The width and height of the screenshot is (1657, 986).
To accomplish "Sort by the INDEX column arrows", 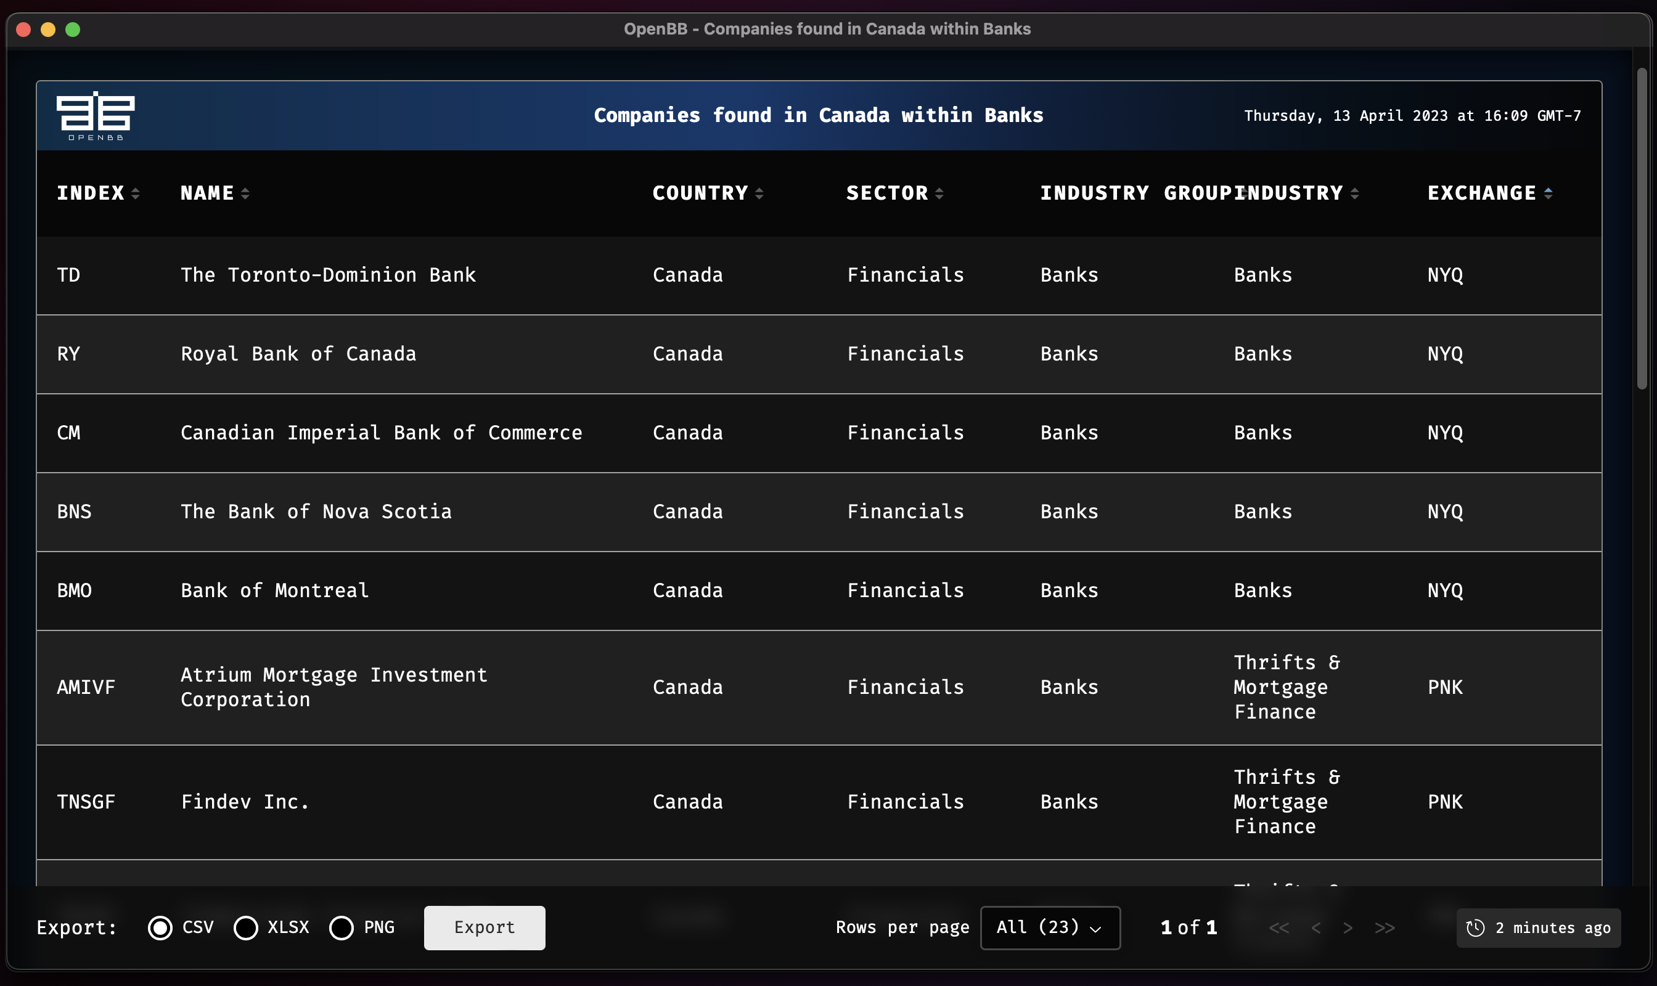I will click(136, 194).
